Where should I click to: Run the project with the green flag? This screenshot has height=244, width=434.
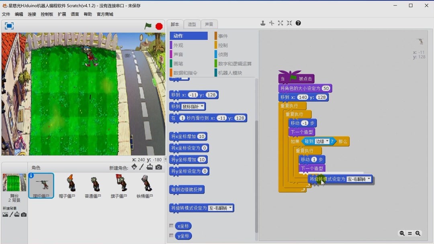click(x=148, y=25)
